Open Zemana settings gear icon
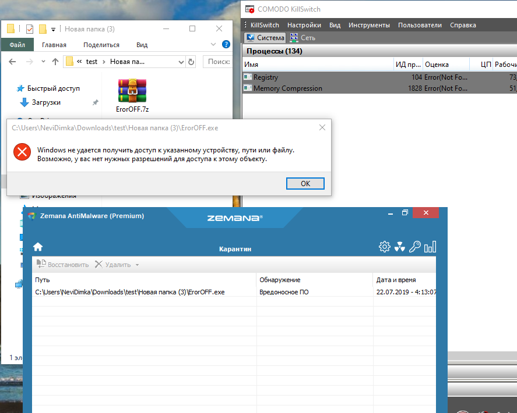517x413 pixels. [x=385, y=247]
